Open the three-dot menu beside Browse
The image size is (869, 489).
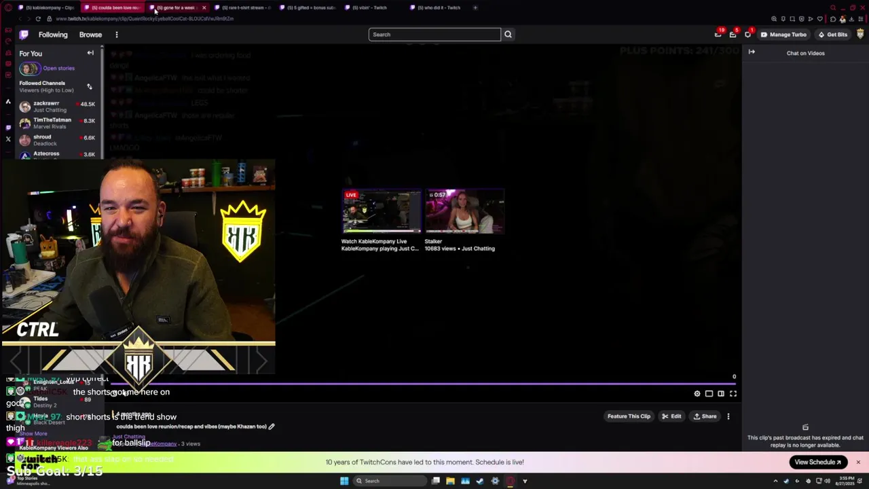[116, 35]
